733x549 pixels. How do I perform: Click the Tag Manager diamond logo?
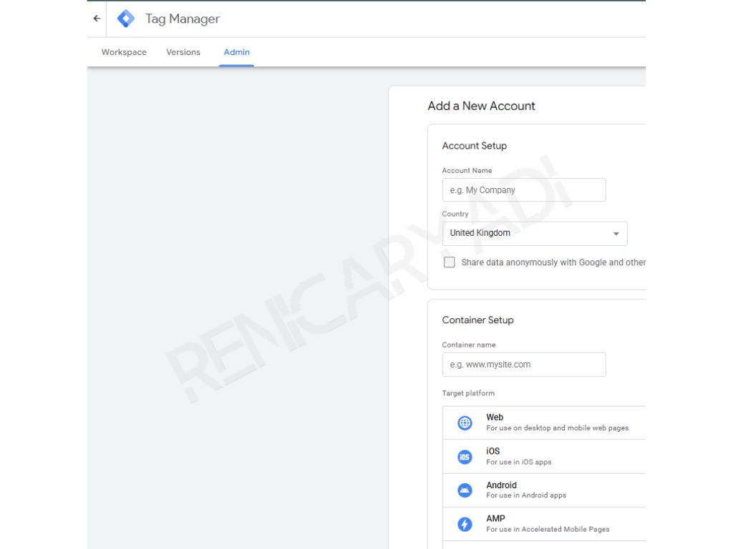click(x=126, y=19)
